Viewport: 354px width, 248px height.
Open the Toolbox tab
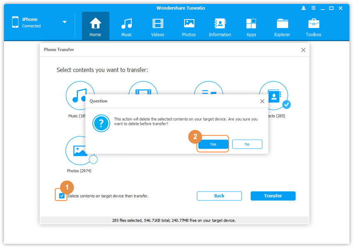313,27
